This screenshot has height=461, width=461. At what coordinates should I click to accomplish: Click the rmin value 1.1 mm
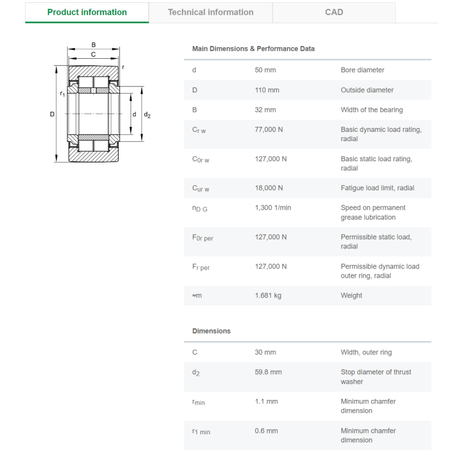point(266,401)
